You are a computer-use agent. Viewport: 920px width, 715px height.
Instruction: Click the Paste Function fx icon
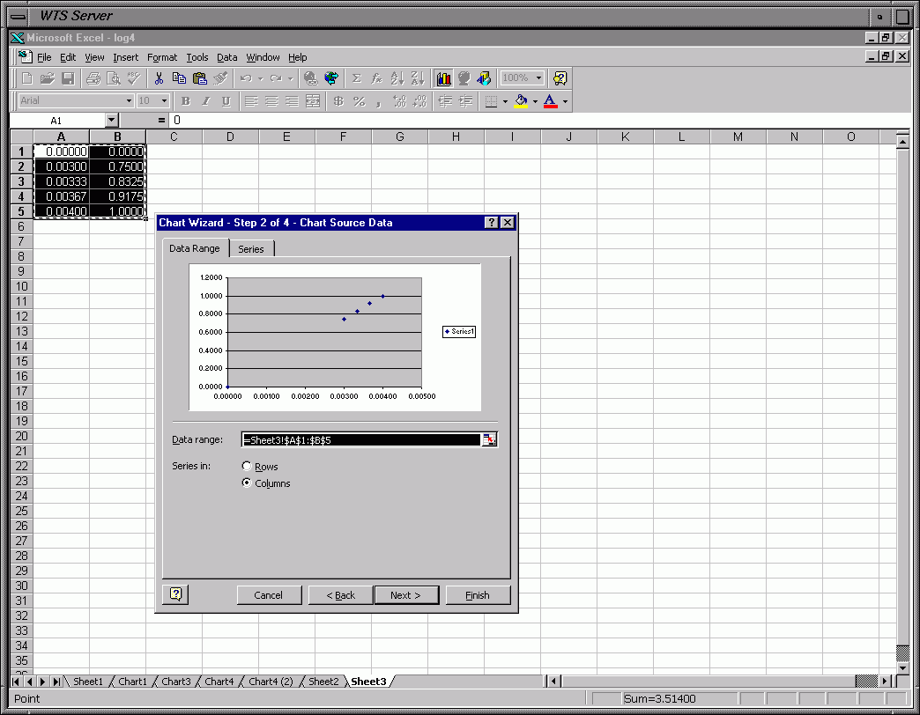pyautogui.click(x=376, y=78)
